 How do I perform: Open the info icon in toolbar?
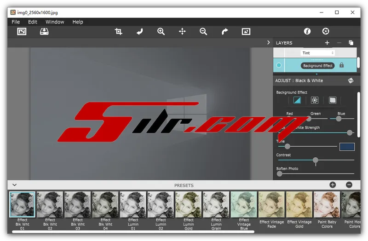(307, 31)
